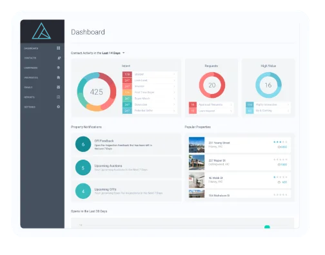Expand the First Time Buyer row chevron
325x255 pixels.
coord(174,92)
